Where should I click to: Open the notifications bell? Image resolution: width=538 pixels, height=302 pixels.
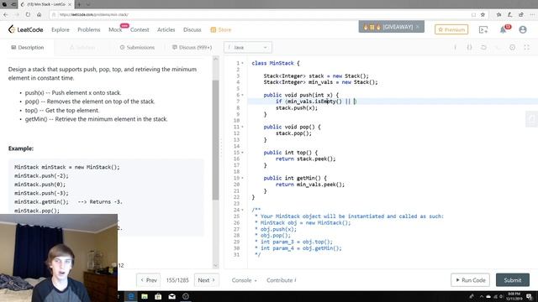pos(503,29)
